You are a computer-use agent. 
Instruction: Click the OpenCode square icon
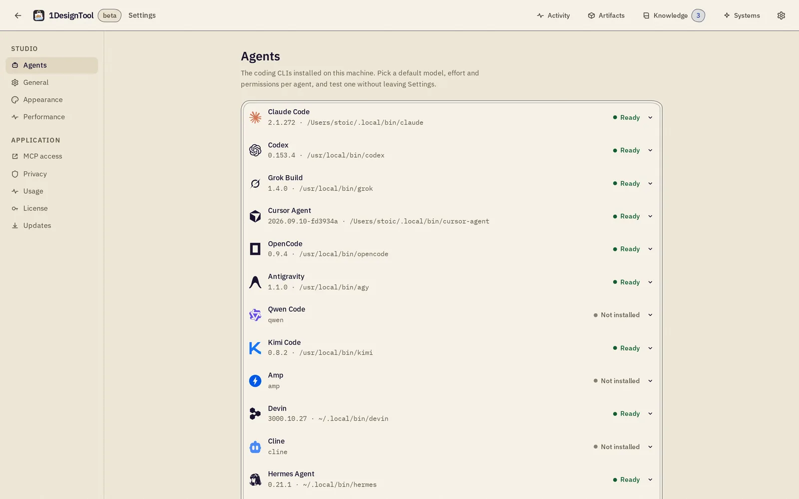255,249
